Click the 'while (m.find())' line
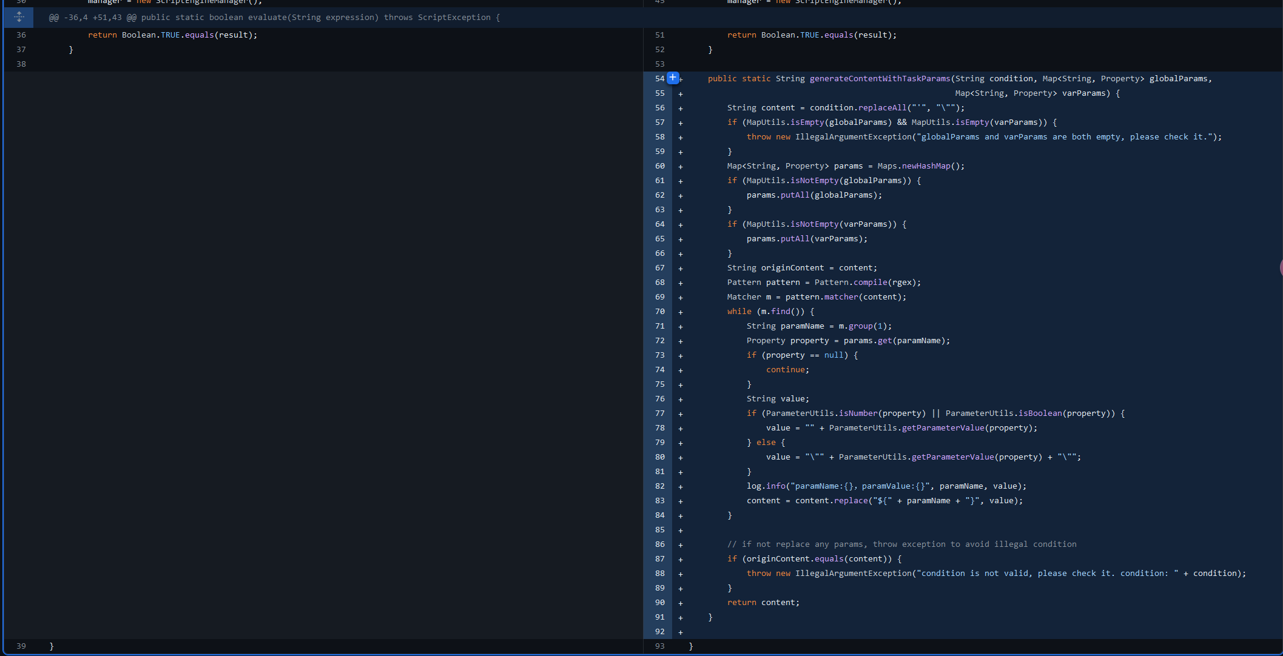Image resolution: width=1283 pixels, height=656 pixels. [x=770, y=312]
